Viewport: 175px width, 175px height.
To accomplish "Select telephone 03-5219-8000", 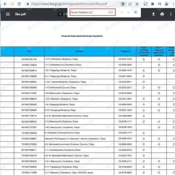I will (x=125, y=93).
